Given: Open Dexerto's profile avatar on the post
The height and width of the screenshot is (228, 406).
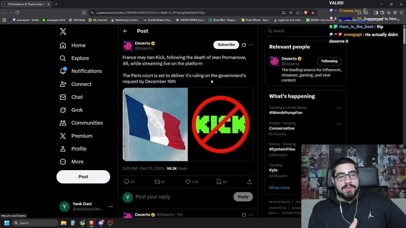Looking at the screenshot, I should coord(128,46).
